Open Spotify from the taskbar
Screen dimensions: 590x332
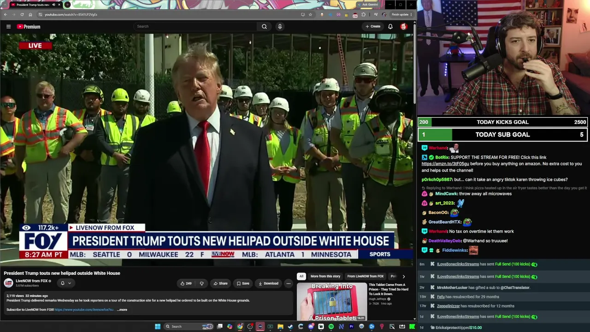tap(331, 326)
